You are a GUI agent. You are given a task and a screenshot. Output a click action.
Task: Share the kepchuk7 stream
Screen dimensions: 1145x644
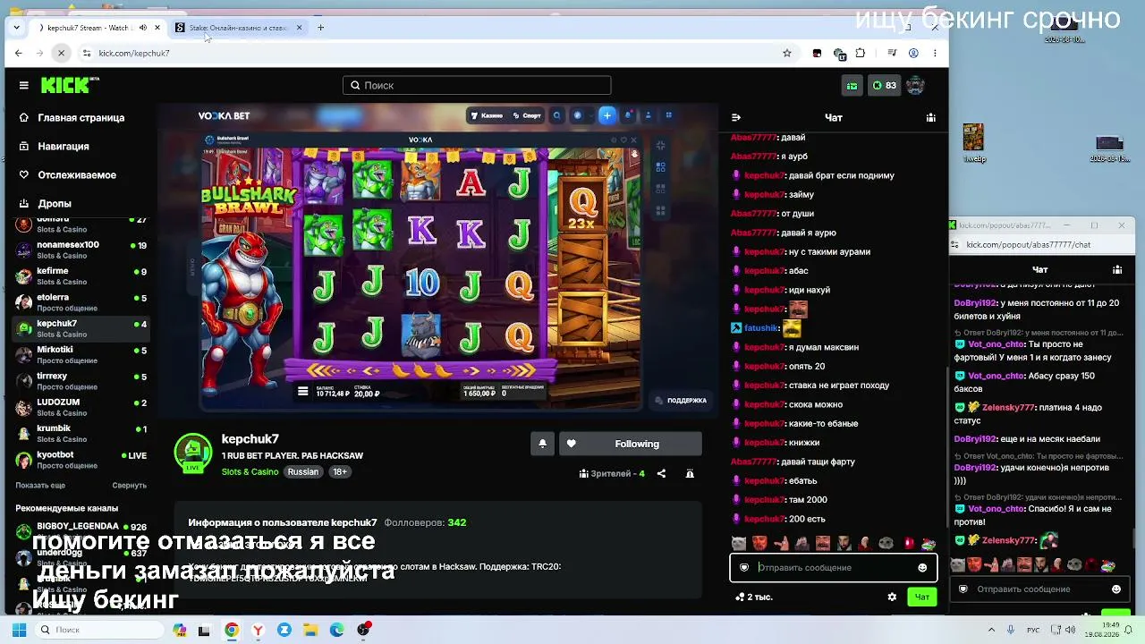click(x=661, y=473)
